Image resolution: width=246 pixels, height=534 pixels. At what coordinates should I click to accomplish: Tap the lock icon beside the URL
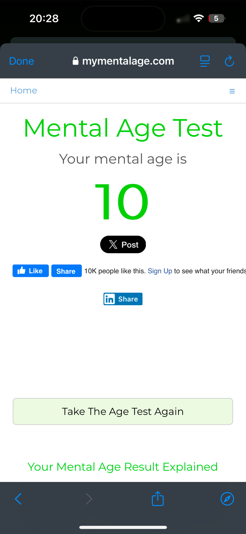click(76, 61)
